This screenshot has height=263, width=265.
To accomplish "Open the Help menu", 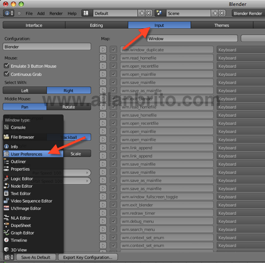I will point(72,13).
